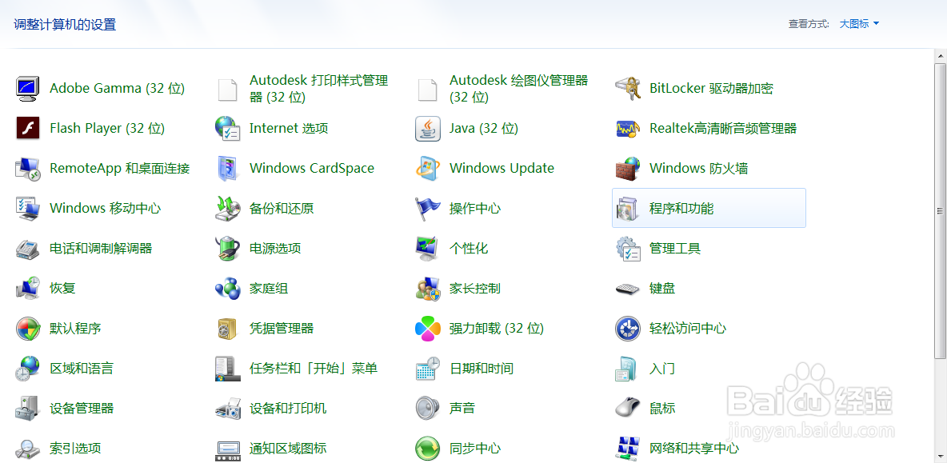Click the 恢复 recovery icon
Viewport: 947px width, 463px height.
pyautogui.click(x=27, y=288)
